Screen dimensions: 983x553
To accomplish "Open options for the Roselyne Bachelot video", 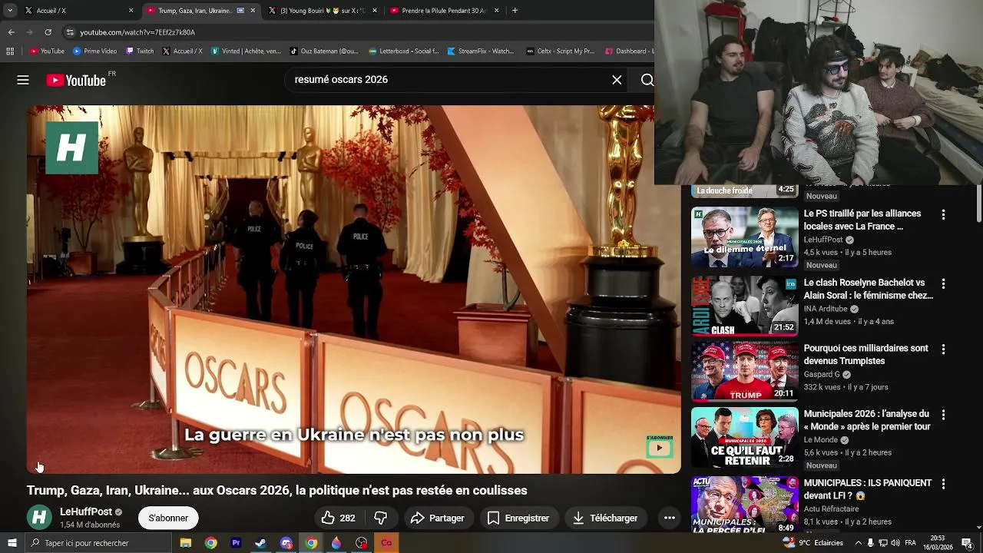I will point(943,283).
